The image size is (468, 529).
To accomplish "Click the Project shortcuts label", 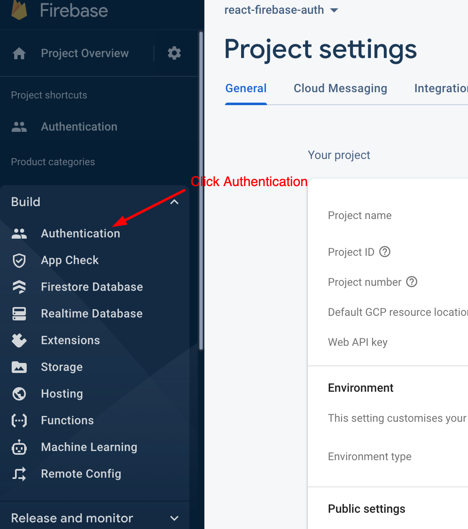I will point(49,95).
